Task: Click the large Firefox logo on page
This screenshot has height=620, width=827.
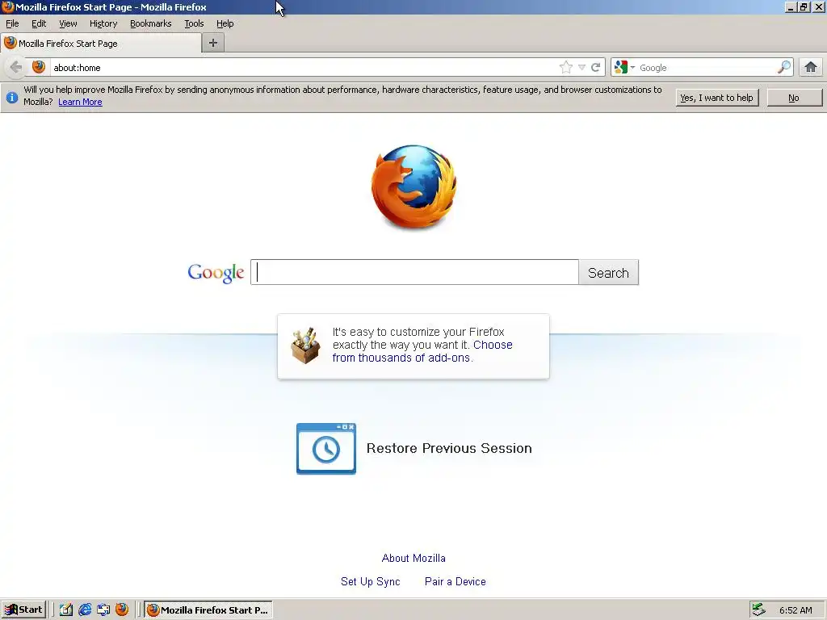Action: click(x=413, y=187)
